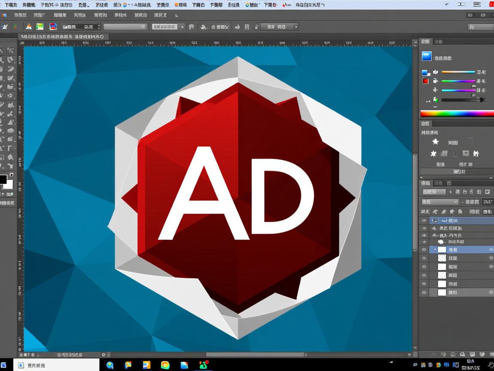
Task: Toggle the eye icon of the bottom layer
Action: (424, 292)
